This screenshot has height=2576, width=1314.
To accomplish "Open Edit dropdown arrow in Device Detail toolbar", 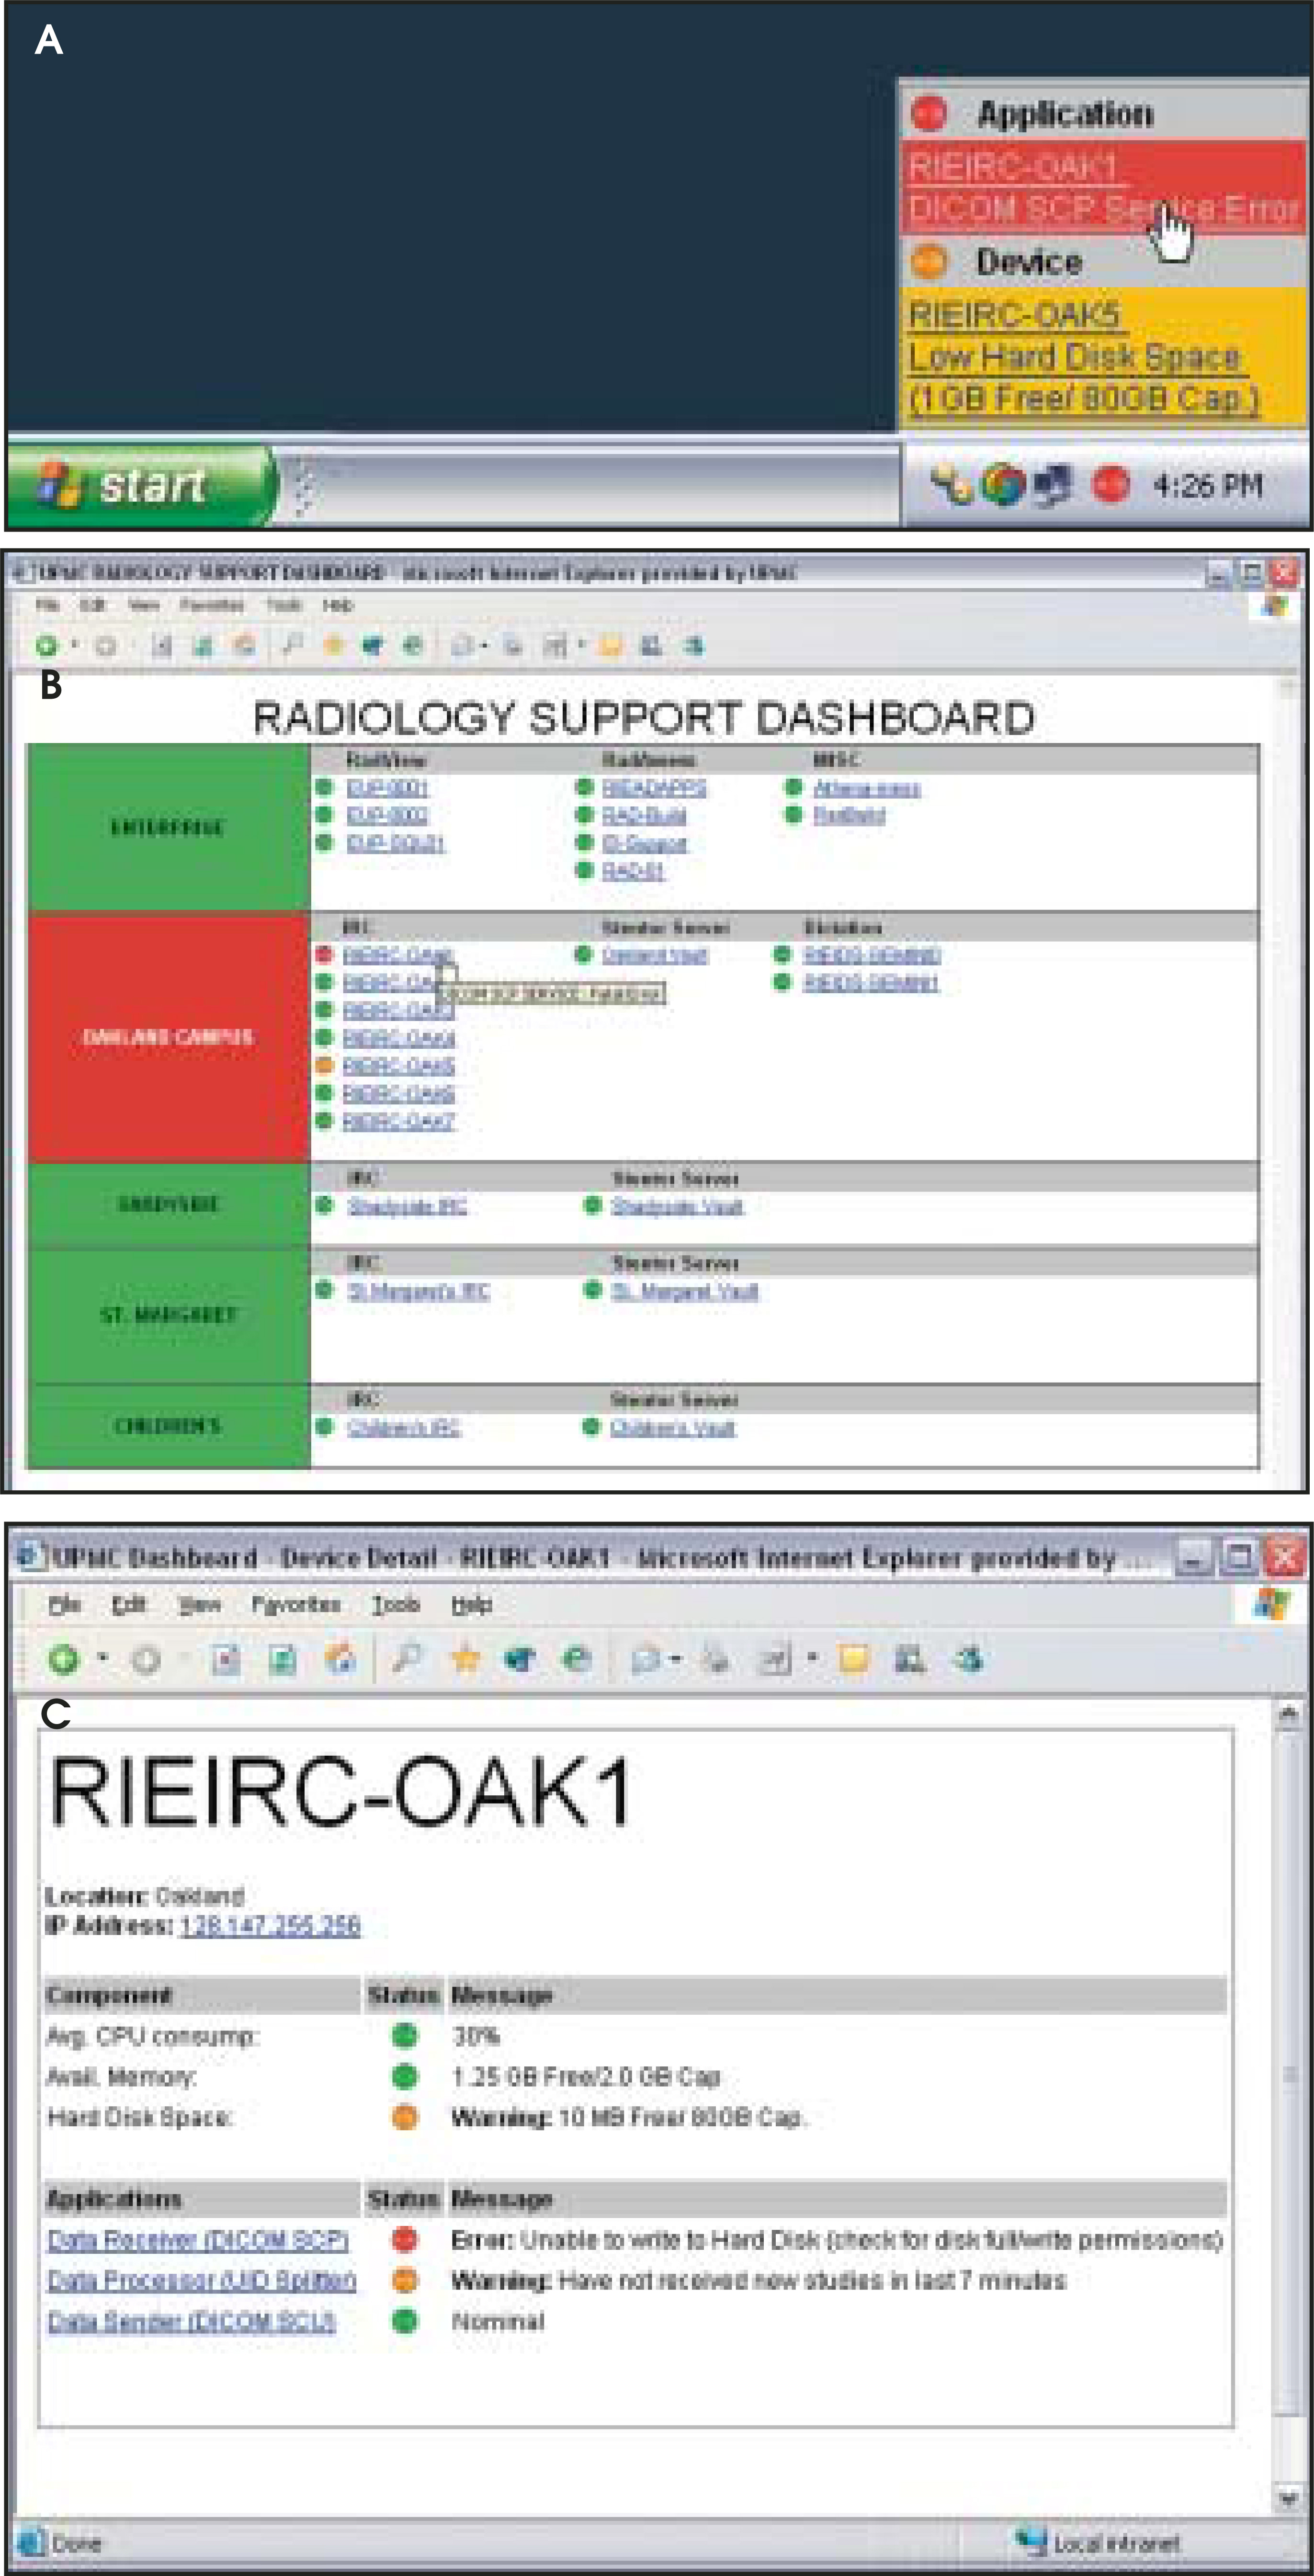I will pyautogui.click(x=812, y=1659).
